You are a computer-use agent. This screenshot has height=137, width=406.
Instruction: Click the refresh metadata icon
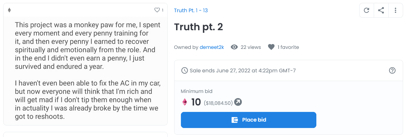click(x=366, y=10)
